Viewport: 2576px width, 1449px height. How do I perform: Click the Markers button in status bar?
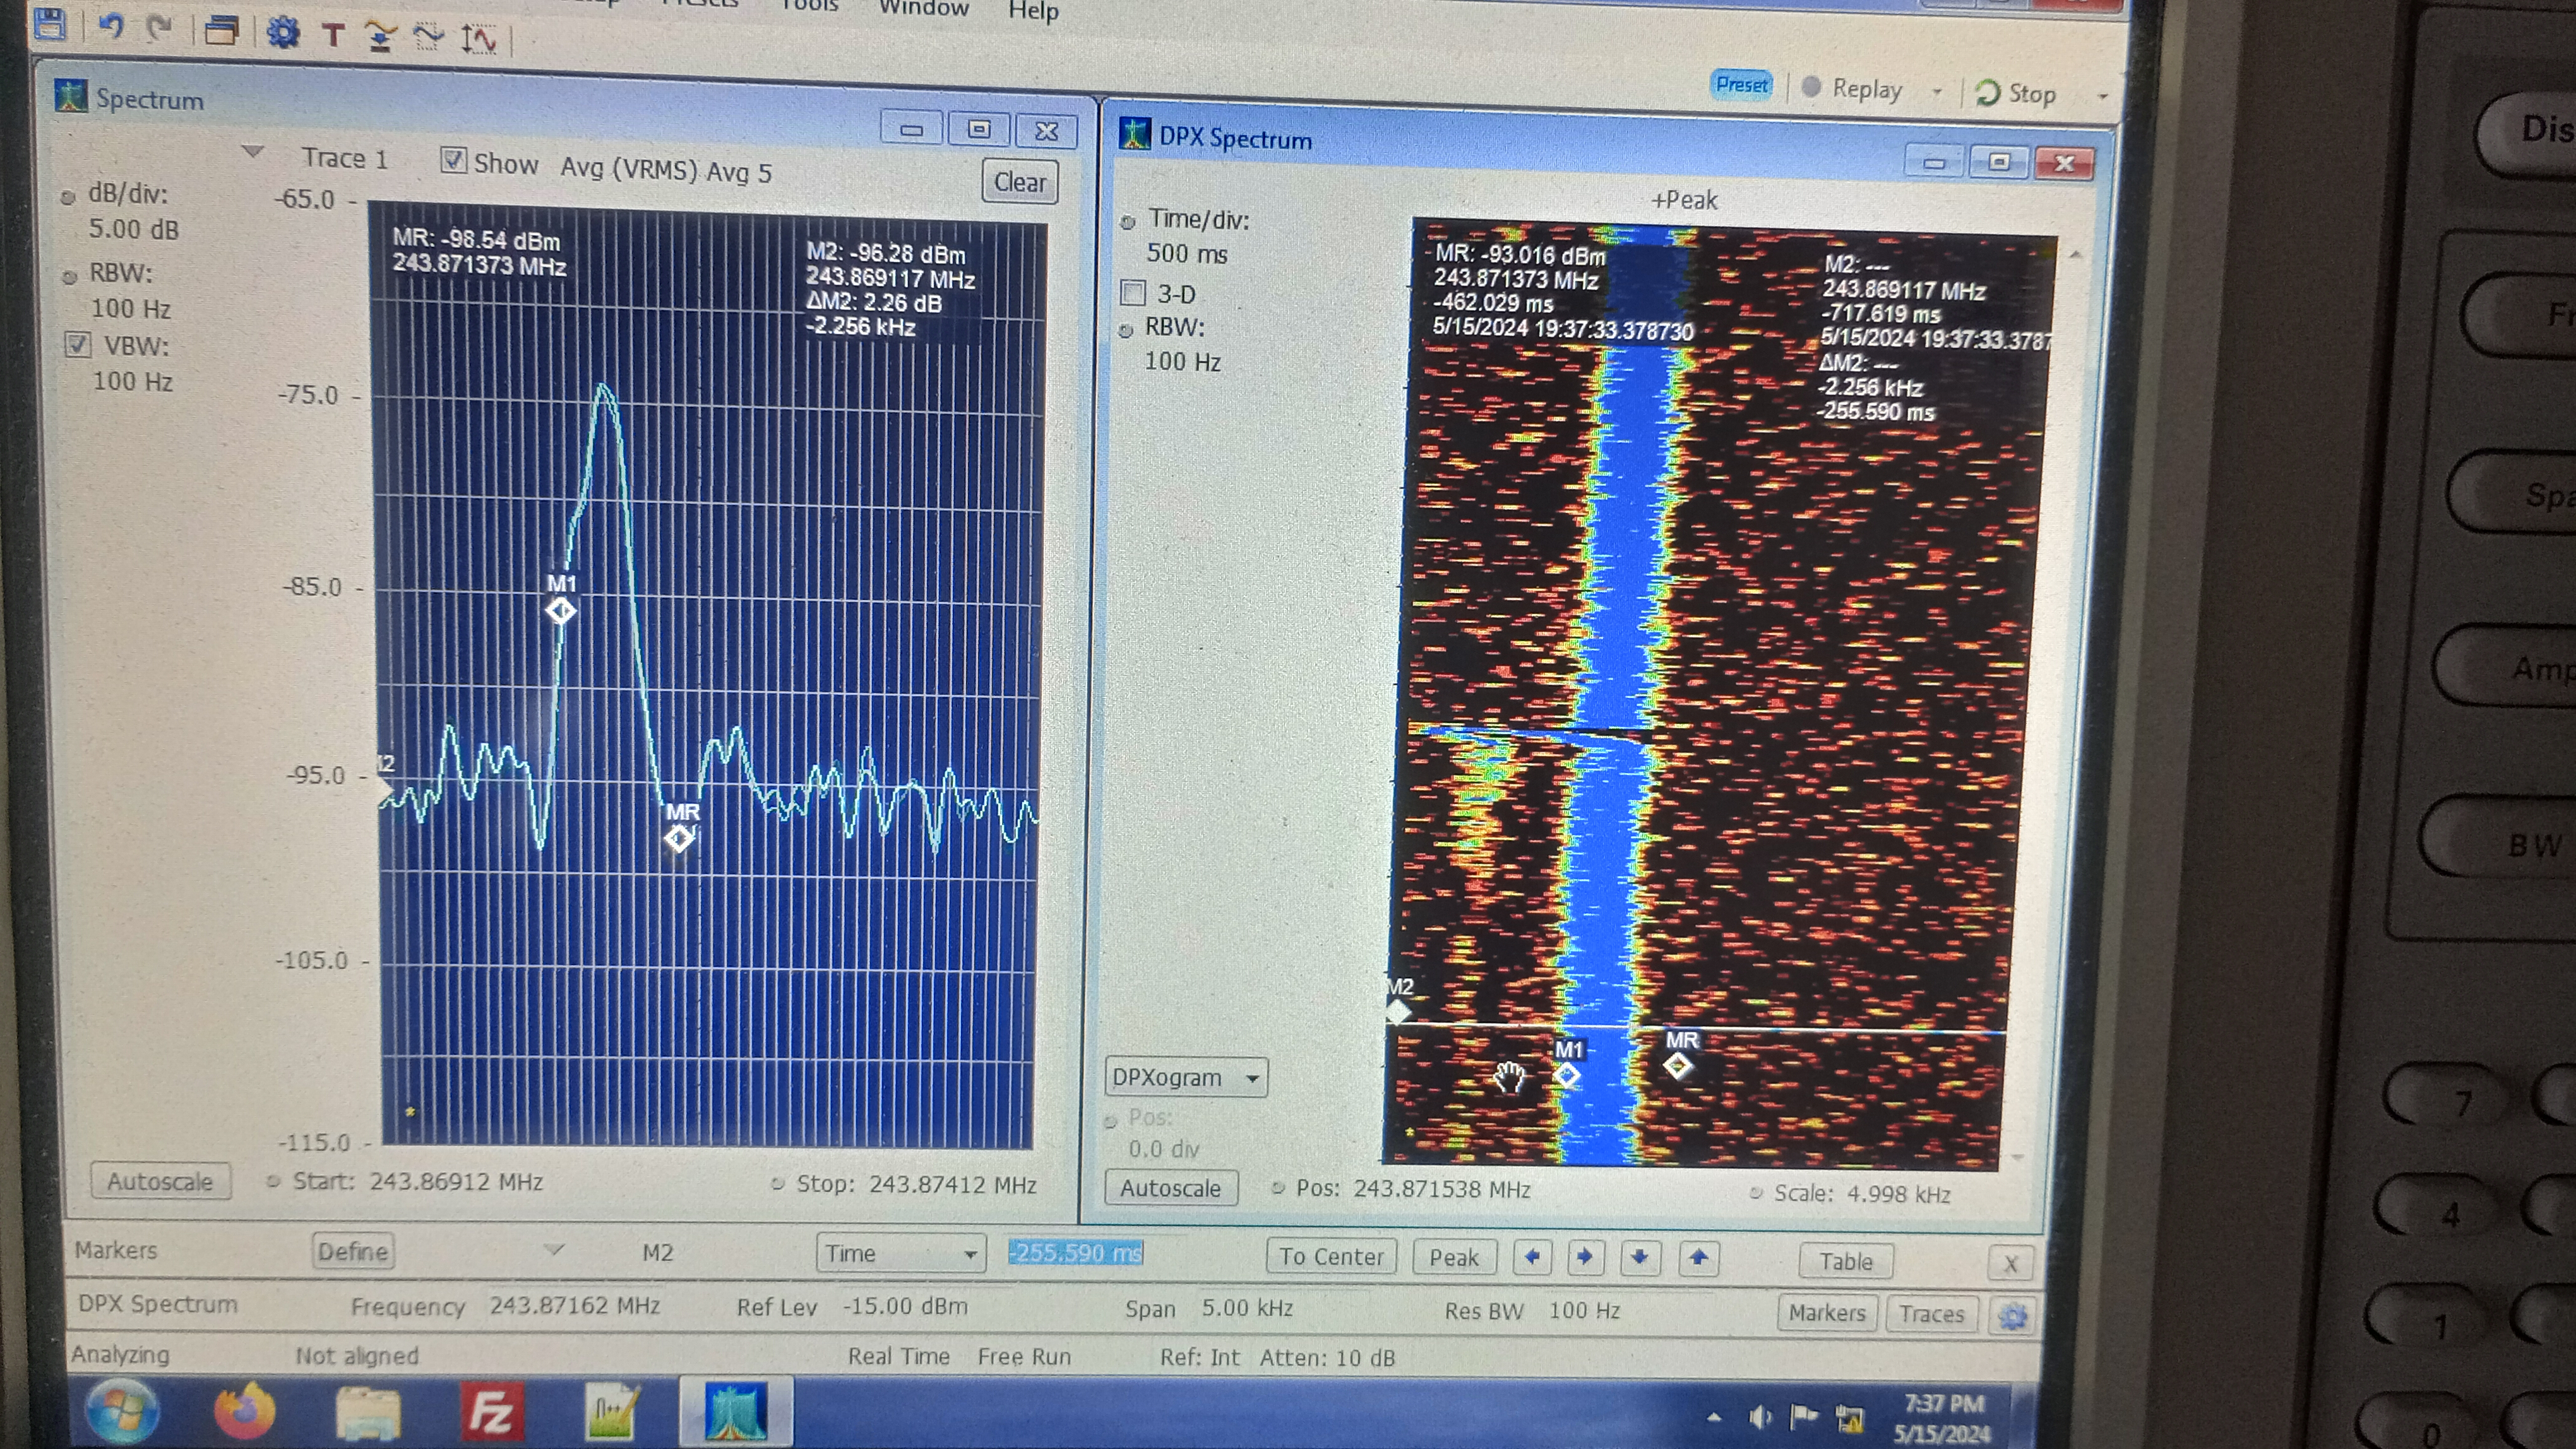1827,1312
